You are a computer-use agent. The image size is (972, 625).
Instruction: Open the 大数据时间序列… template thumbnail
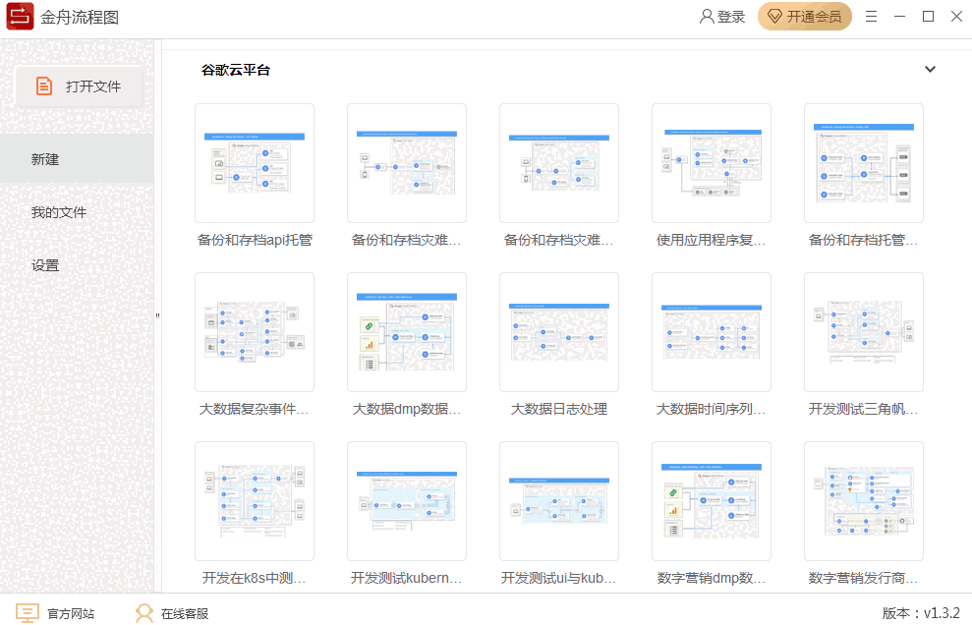click(711, 332)
